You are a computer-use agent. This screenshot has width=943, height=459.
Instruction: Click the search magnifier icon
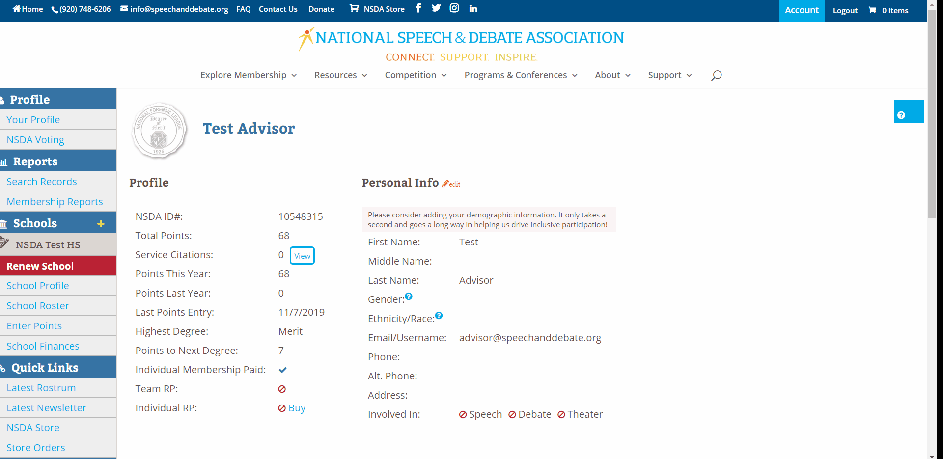pos(716,75)
